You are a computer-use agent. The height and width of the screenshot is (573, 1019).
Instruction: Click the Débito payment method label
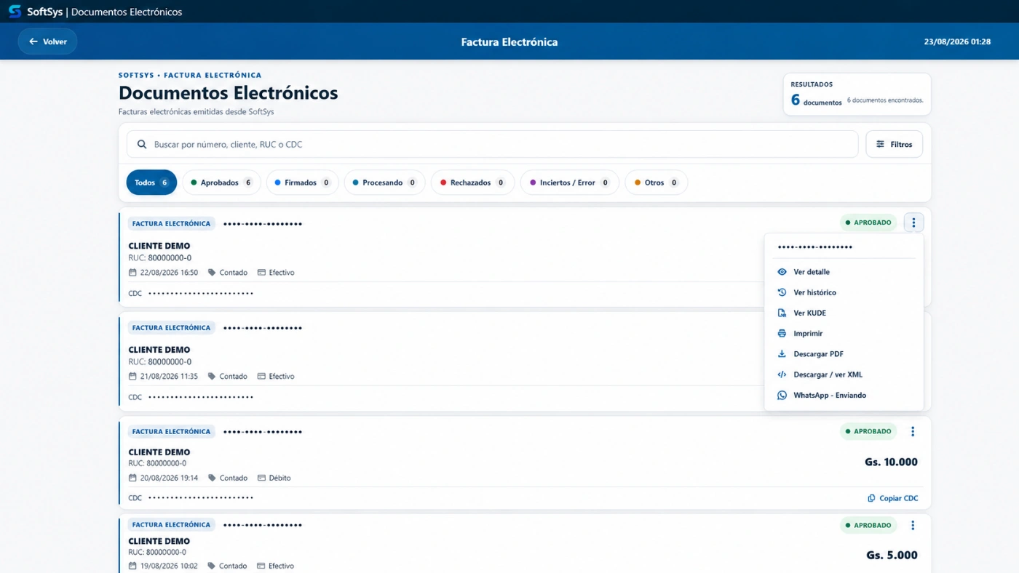point(279,478)
